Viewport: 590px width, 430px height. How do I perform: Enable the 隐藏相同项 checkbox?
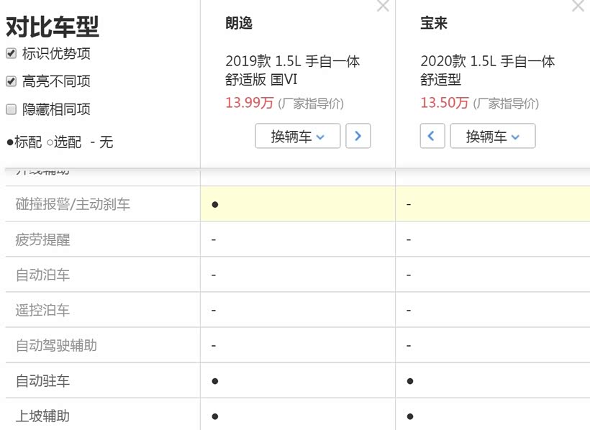[11, 109]
